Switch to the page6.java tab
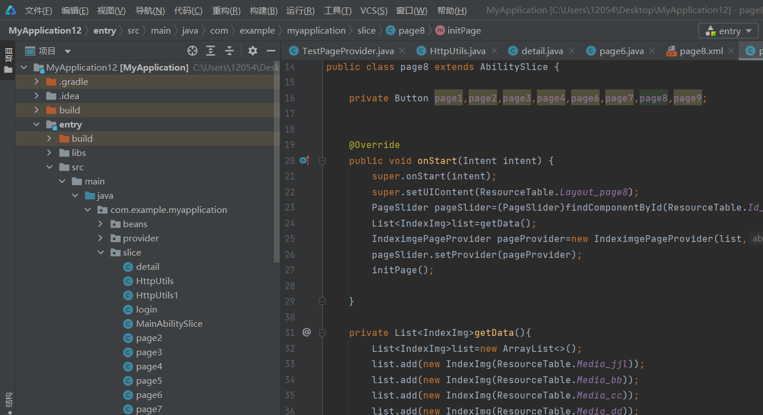 pyautogui.click(x=621, y=51)
